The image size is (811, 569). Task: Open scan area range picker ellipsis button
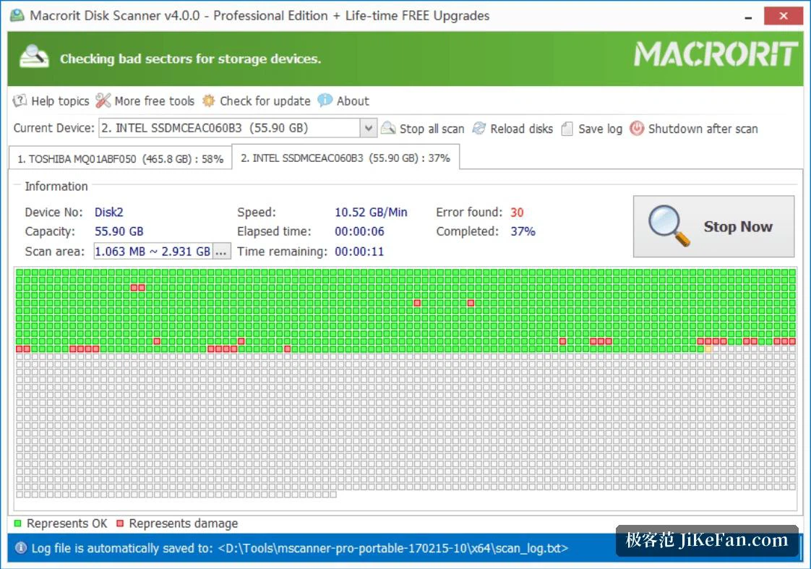(x=221, y=252)
